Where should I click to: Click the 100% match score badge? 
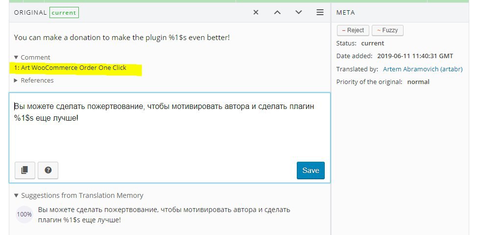point(24,214)
